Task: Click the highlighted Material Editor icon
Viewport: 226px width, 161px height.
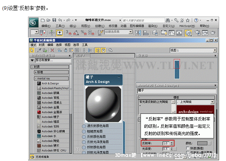Action: (188, 33)
